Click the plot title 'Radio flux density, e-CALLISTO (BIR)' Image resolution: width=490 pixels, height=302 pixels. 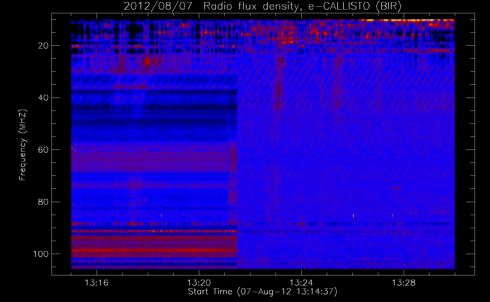click(x=303, y=6)
